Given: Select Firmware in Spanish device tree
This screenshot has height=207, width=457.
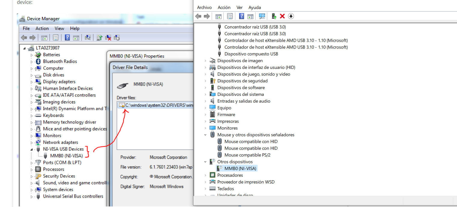Looking at the screenshot, I should pos(226,114).
